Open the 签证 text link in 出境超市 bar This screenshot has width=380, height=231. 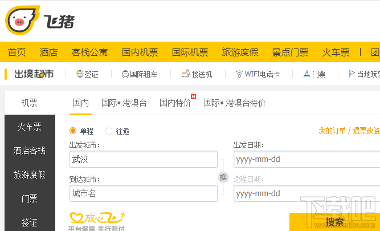click(x=91, y=74)
